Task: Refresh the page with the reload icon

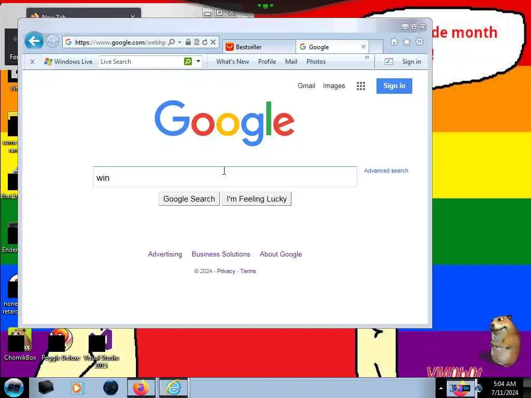Action: click(x=204, y=42)
